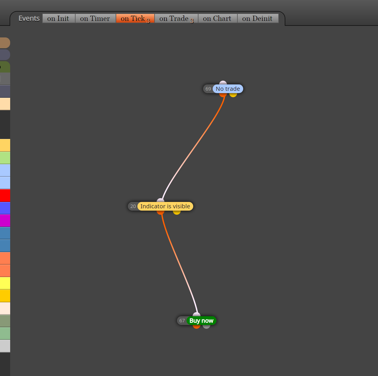Pick the light gray sidebar category swatch
The image size is (378, 376).
[x=5, y=346]
